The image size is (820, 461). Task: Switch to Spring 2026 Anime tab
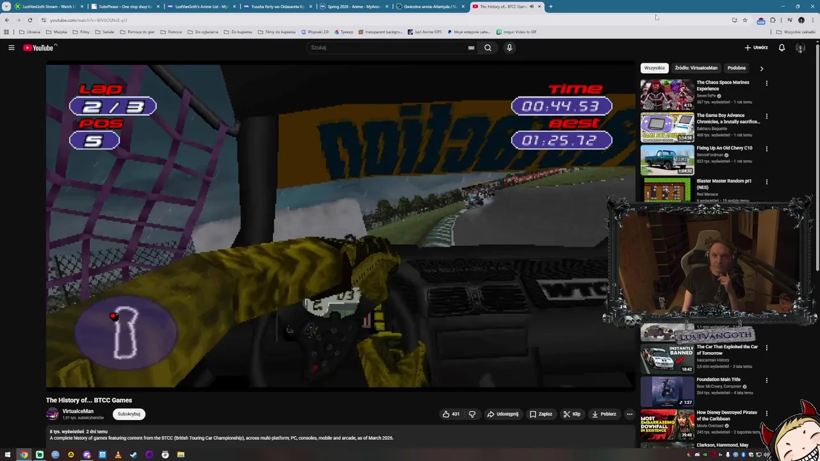(354, 6)
